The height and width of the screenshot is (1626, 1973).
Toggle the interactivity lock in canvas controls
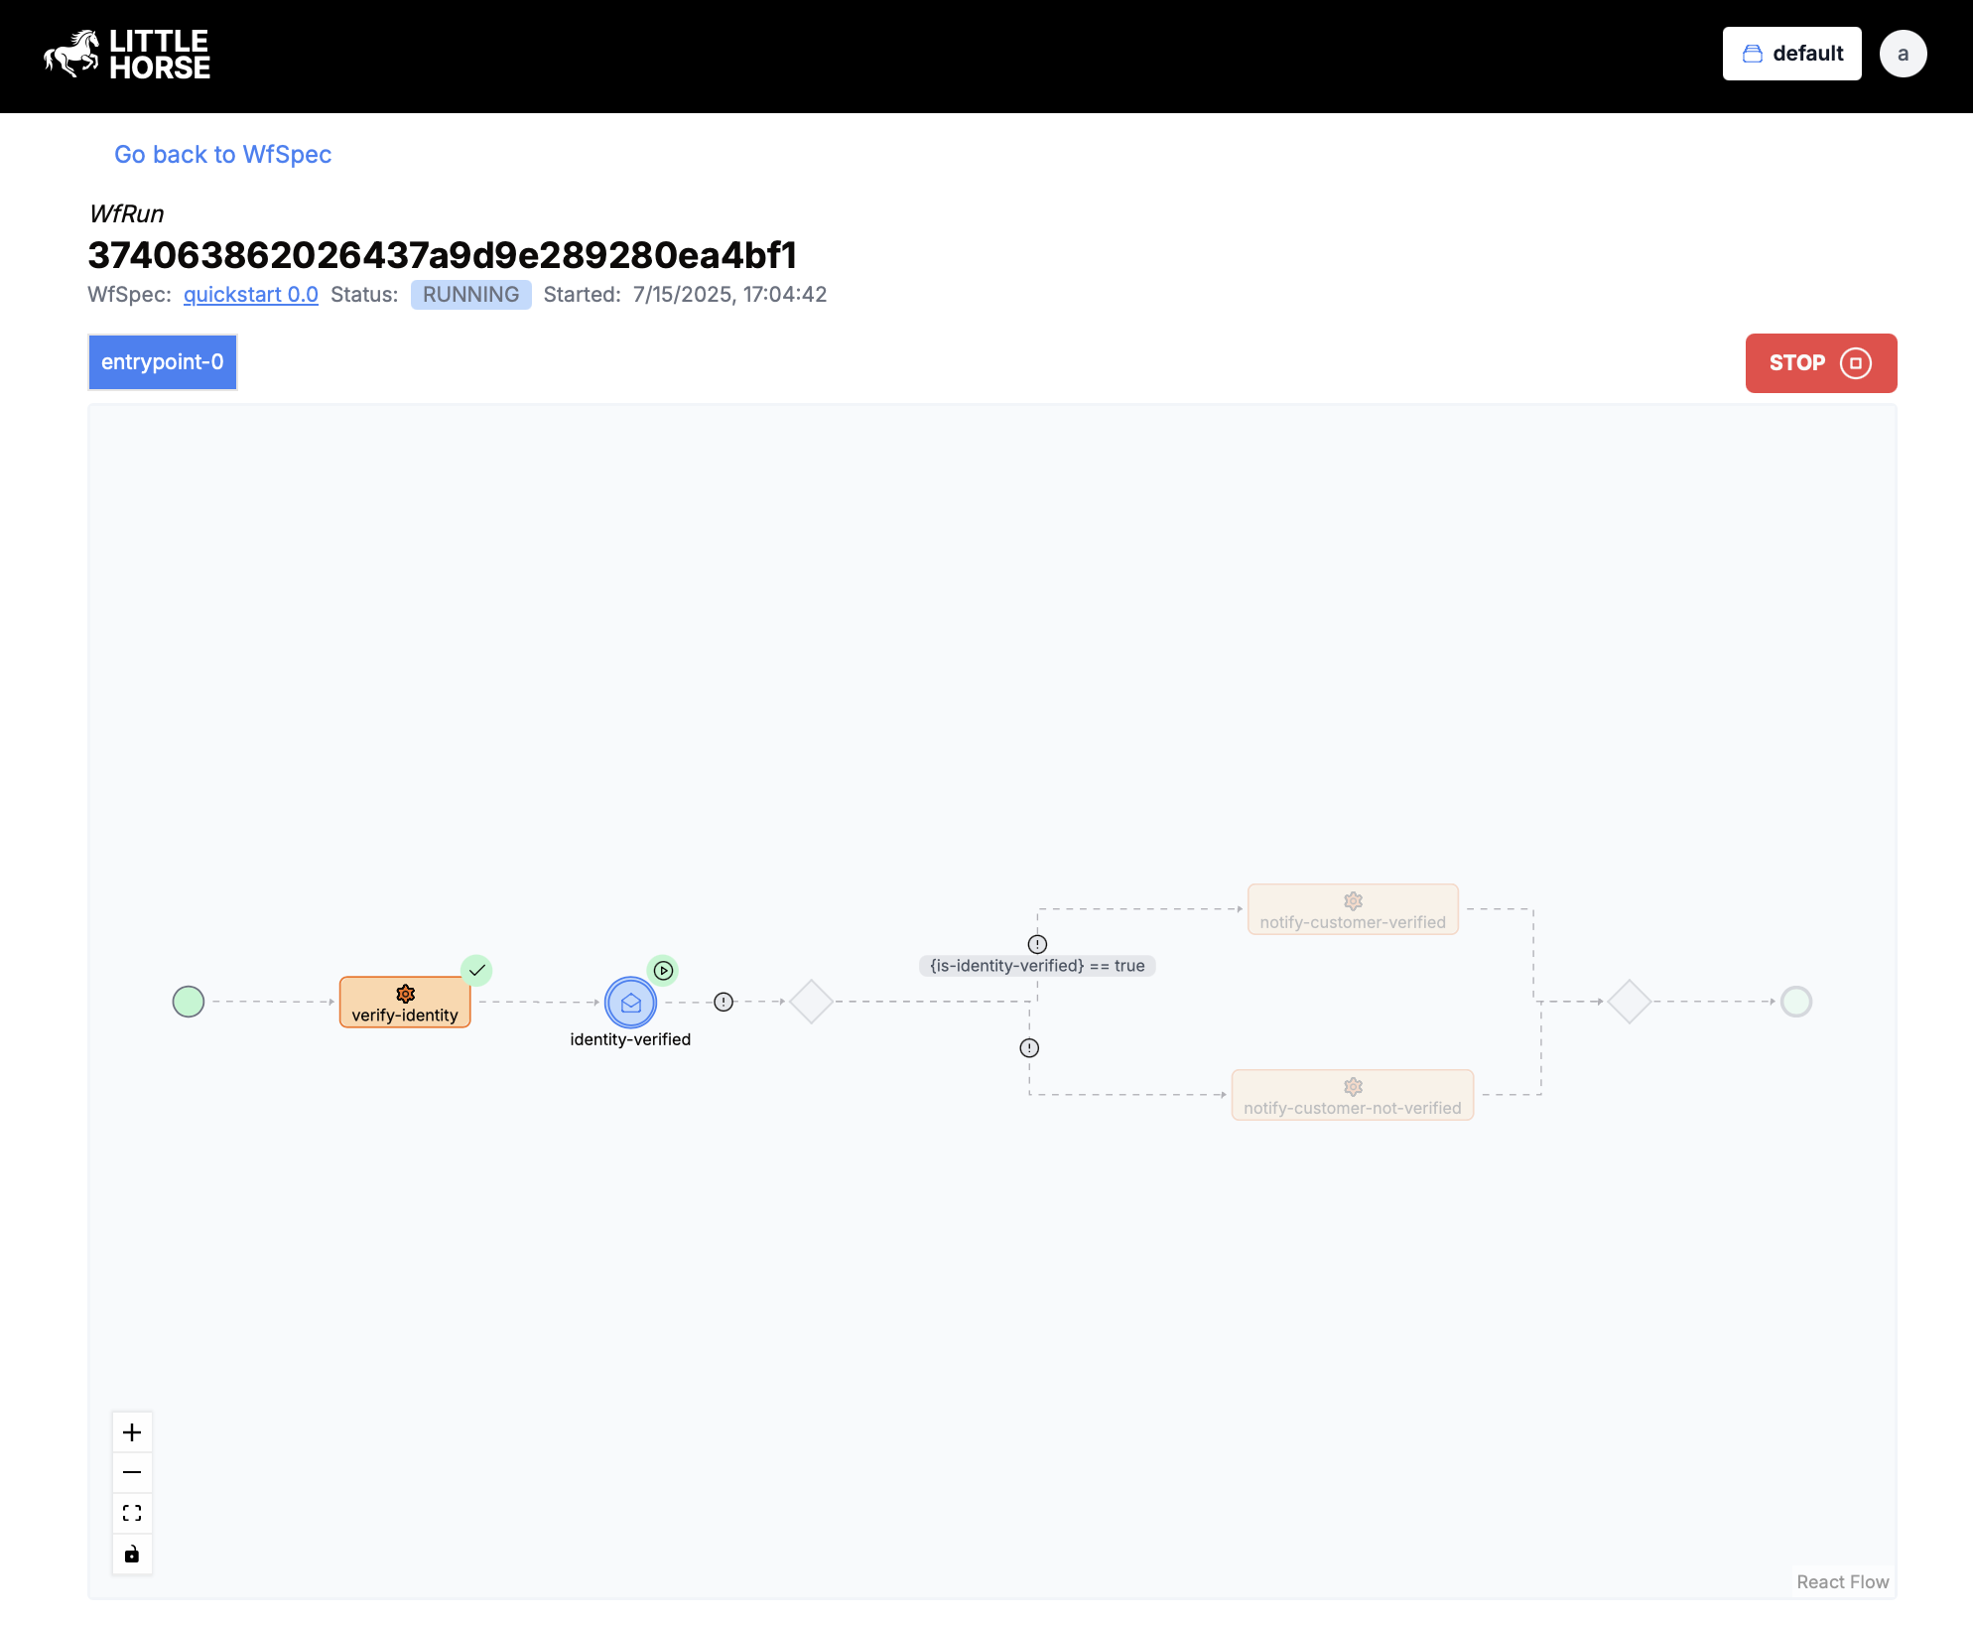(x=132, y=1555)
